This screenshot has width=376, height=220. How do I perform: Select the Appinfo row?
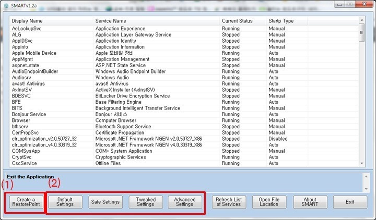pos(184,47)
